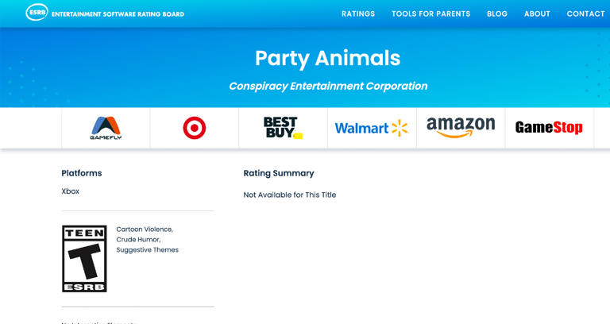
Task: Go to the Blog page
Action: [x=497, y=13]
